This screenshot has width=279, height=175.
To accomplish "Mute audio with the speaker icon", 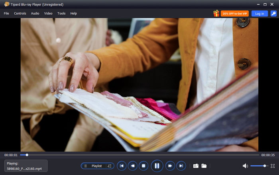I will tap(245, 166).
